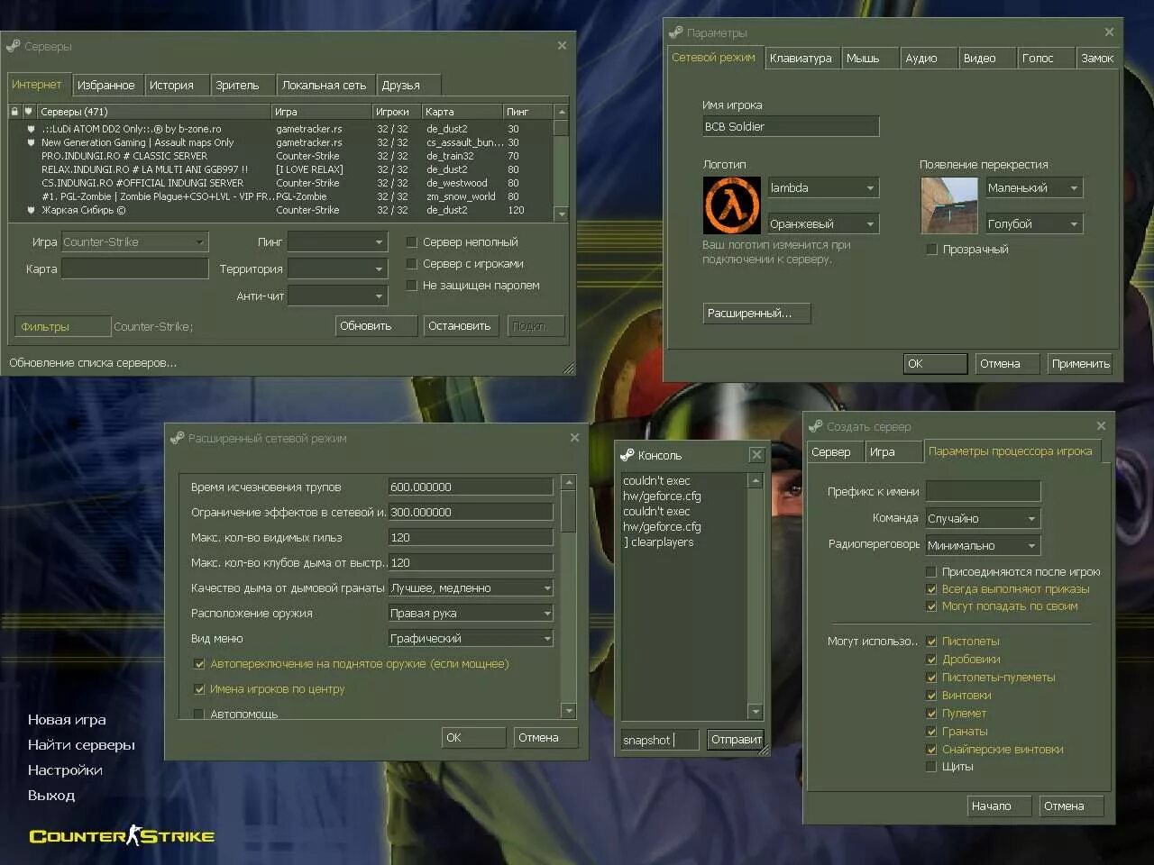Click the Расширенный... button
This screenshot has height=865, width=1154.
757,314
